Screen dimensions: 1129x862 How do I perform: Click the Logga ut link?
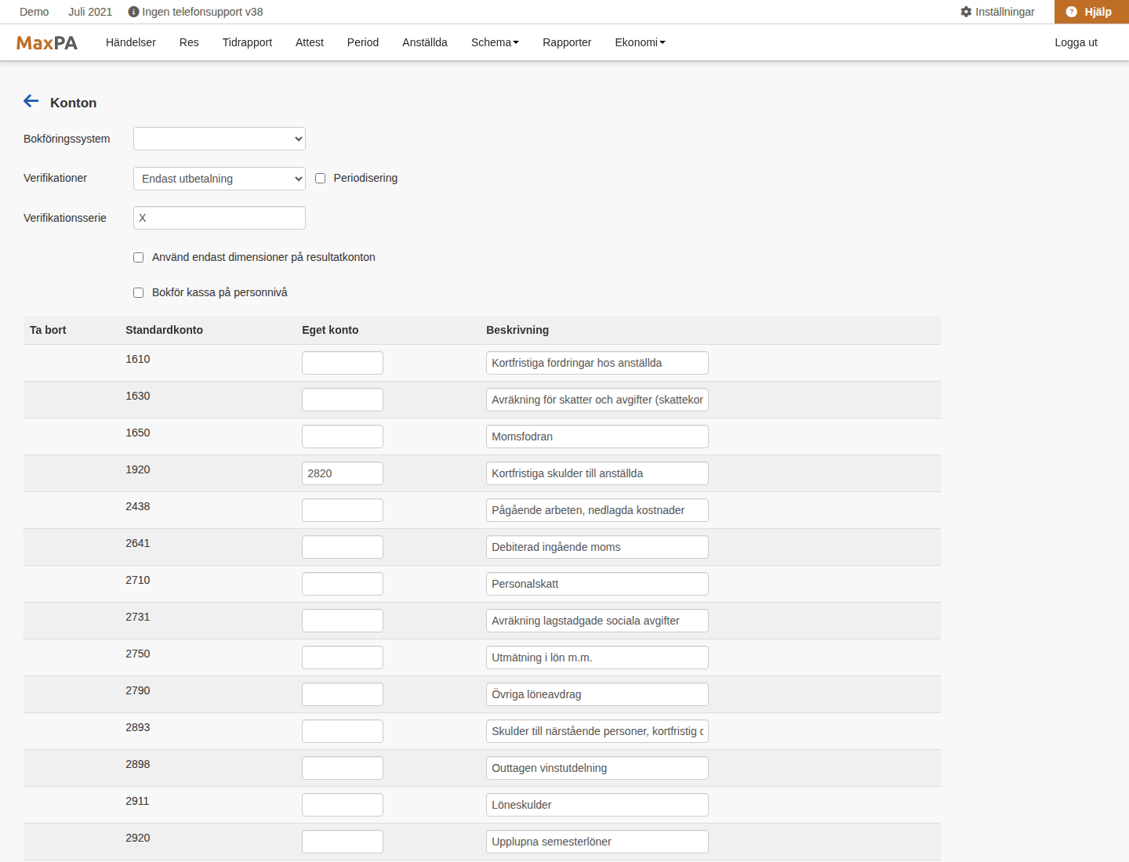1076,42
